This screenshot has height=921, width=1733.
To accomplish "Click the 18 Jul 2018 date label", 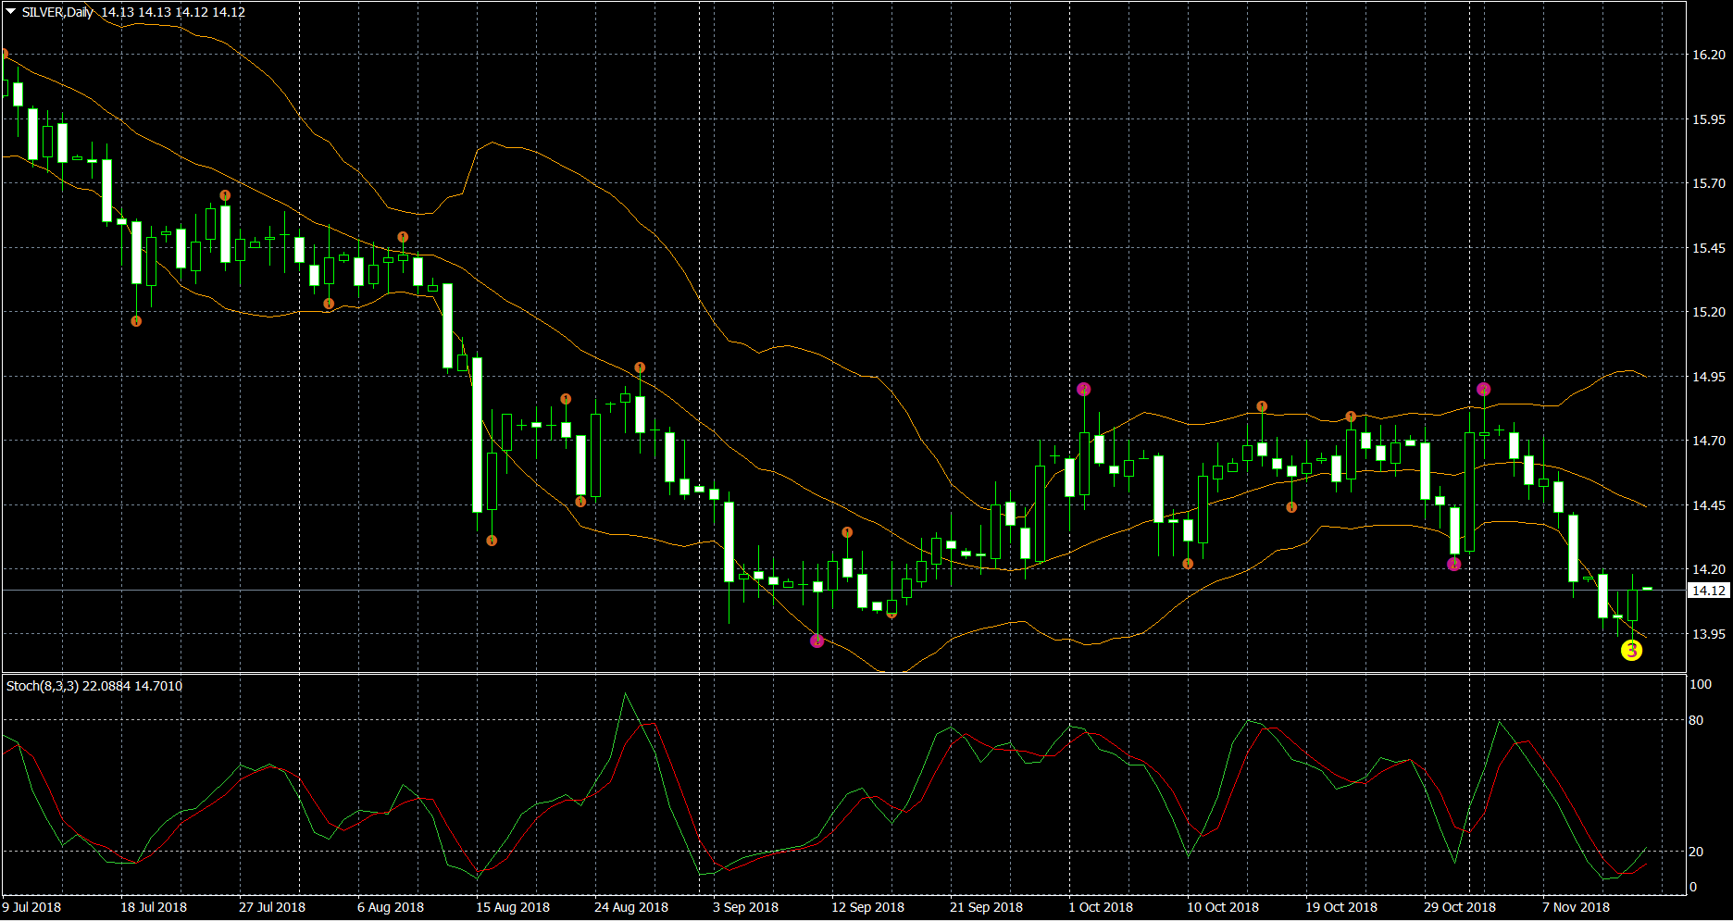I will coord(154,907).
